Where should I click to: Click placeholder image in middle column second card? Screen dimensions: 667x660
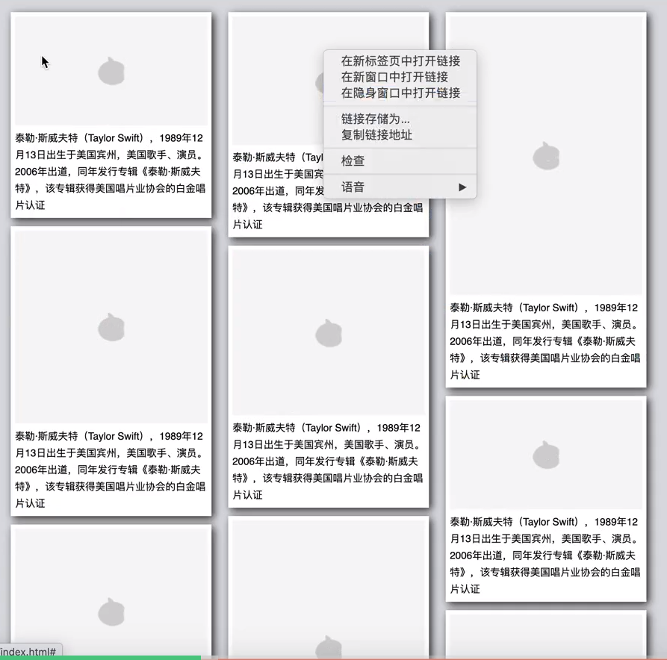pos(329,332)
